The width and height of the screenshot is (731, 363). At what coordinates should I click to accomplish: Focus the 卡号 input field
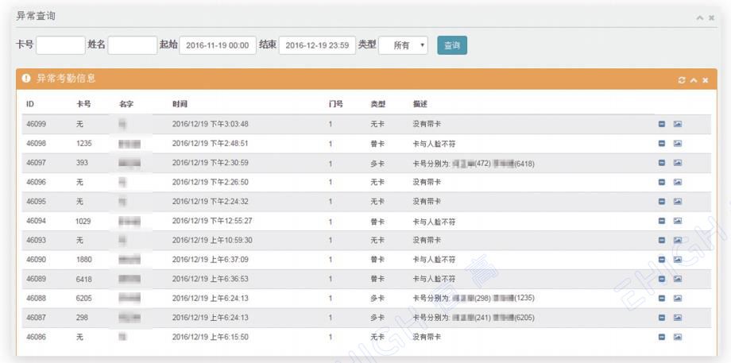pos(60,45)
